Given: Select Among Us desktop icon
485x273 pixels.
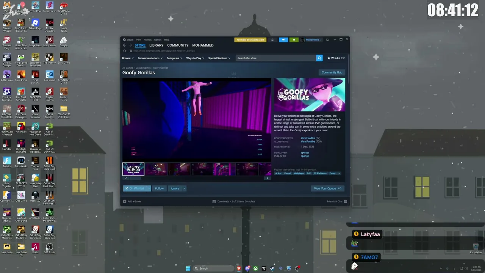Looking at the screenshot, I should point(21,128).
